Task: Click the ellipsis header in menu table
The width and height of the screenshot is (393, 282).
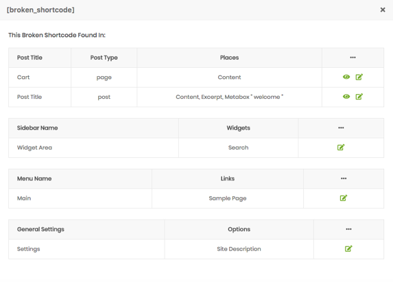Action: [x=344, y=178]
